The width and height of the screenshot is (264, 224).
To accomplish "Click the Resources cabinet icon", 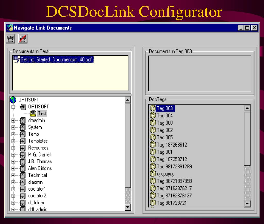I will [23, 148].
